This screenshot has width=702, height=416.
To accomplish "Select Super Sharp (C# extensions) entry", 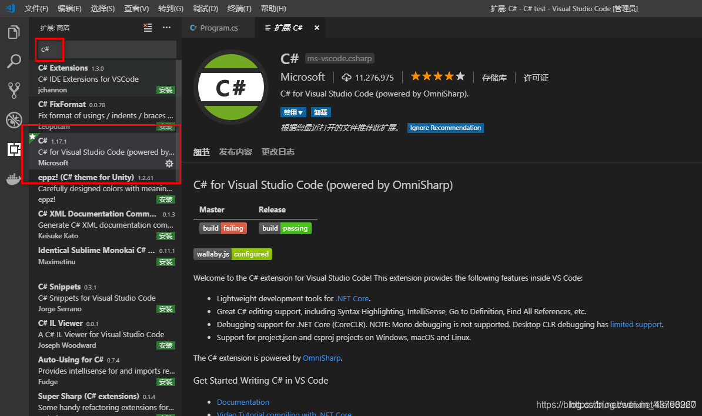I will (x=103, y=402).
